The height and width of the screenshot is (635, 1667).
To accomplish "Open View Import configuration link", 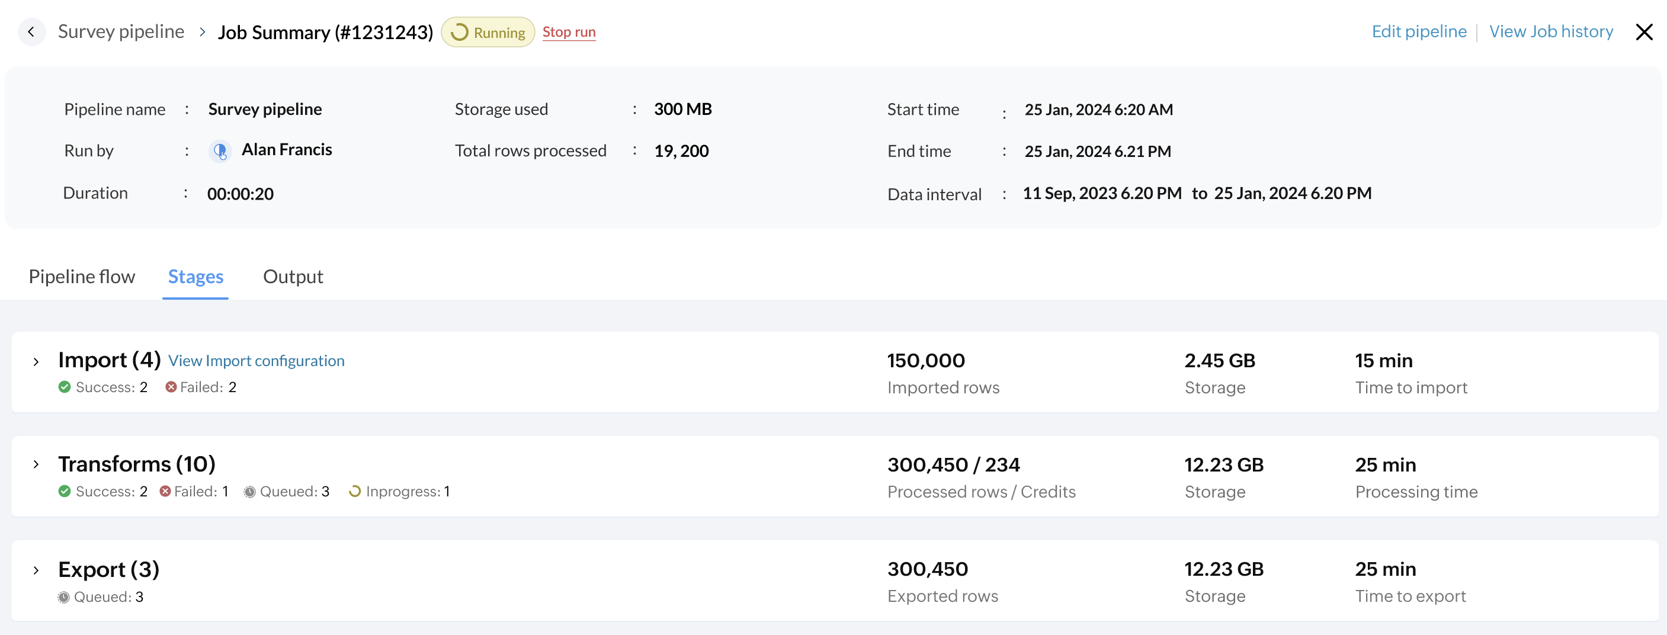I will click(257, 361).
